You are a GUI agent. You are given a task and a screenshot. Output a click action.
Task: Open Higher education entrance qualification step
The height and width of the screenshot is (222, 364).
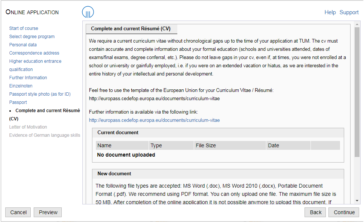pyautogui.click(x=35, y=65)
